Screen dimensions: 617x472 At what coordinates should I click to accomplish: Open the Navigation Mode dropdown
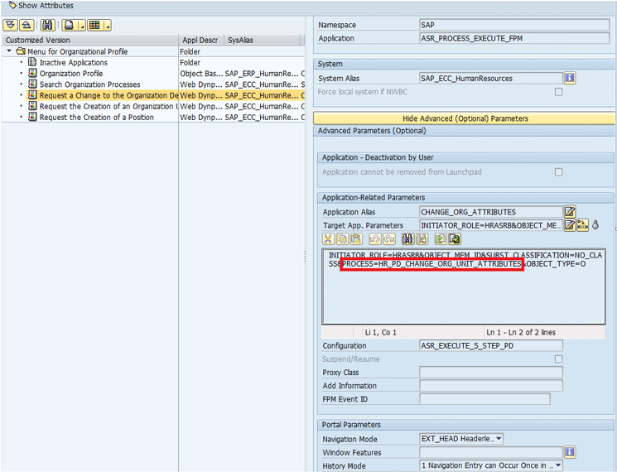point(499,439)
